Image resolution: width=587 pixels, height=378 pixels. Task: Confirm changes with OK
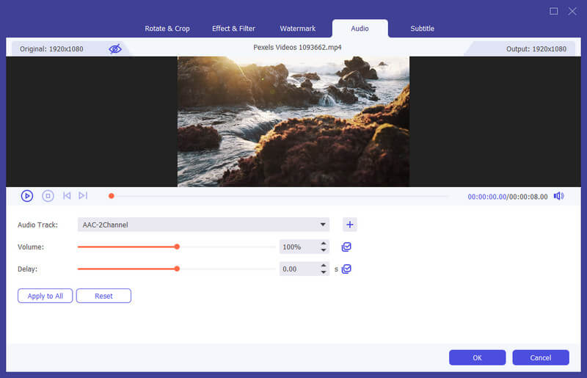[478, 357]
